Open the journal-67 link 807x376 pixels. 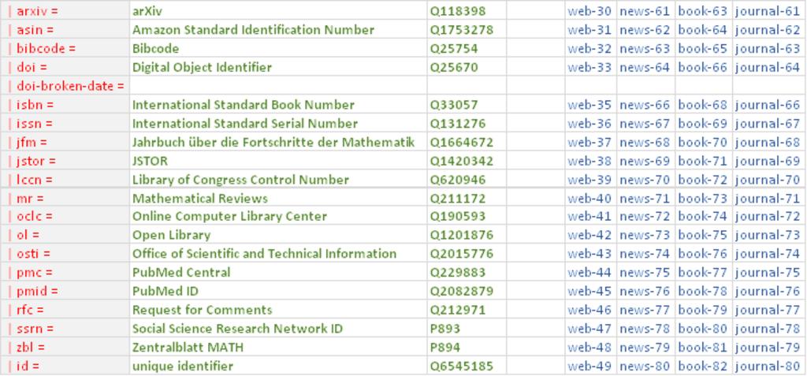click(x=768, y=124)
